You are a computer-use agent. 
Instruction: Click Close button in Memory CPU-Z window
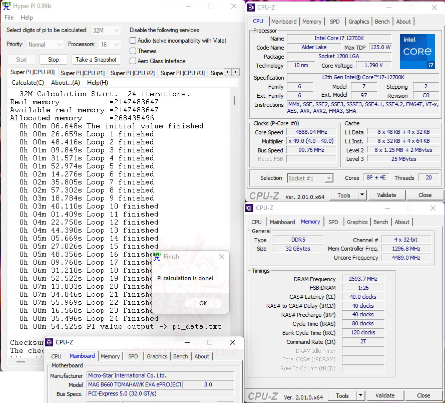[423, 395]
